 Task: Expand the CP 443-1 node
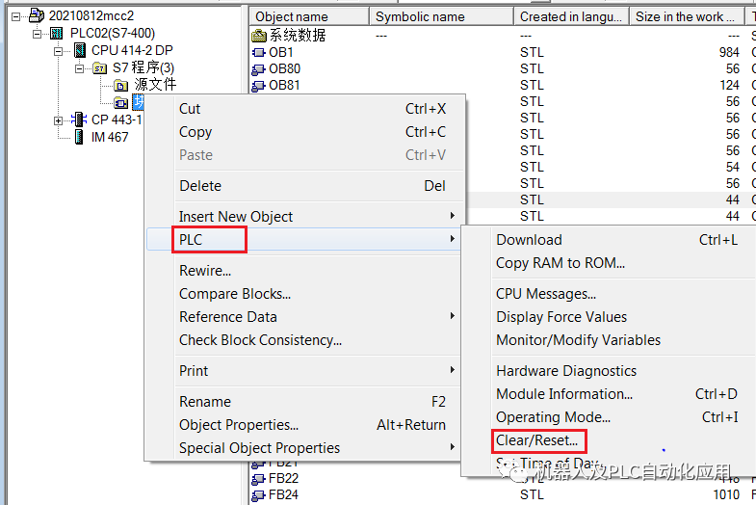tap(59, 120)
